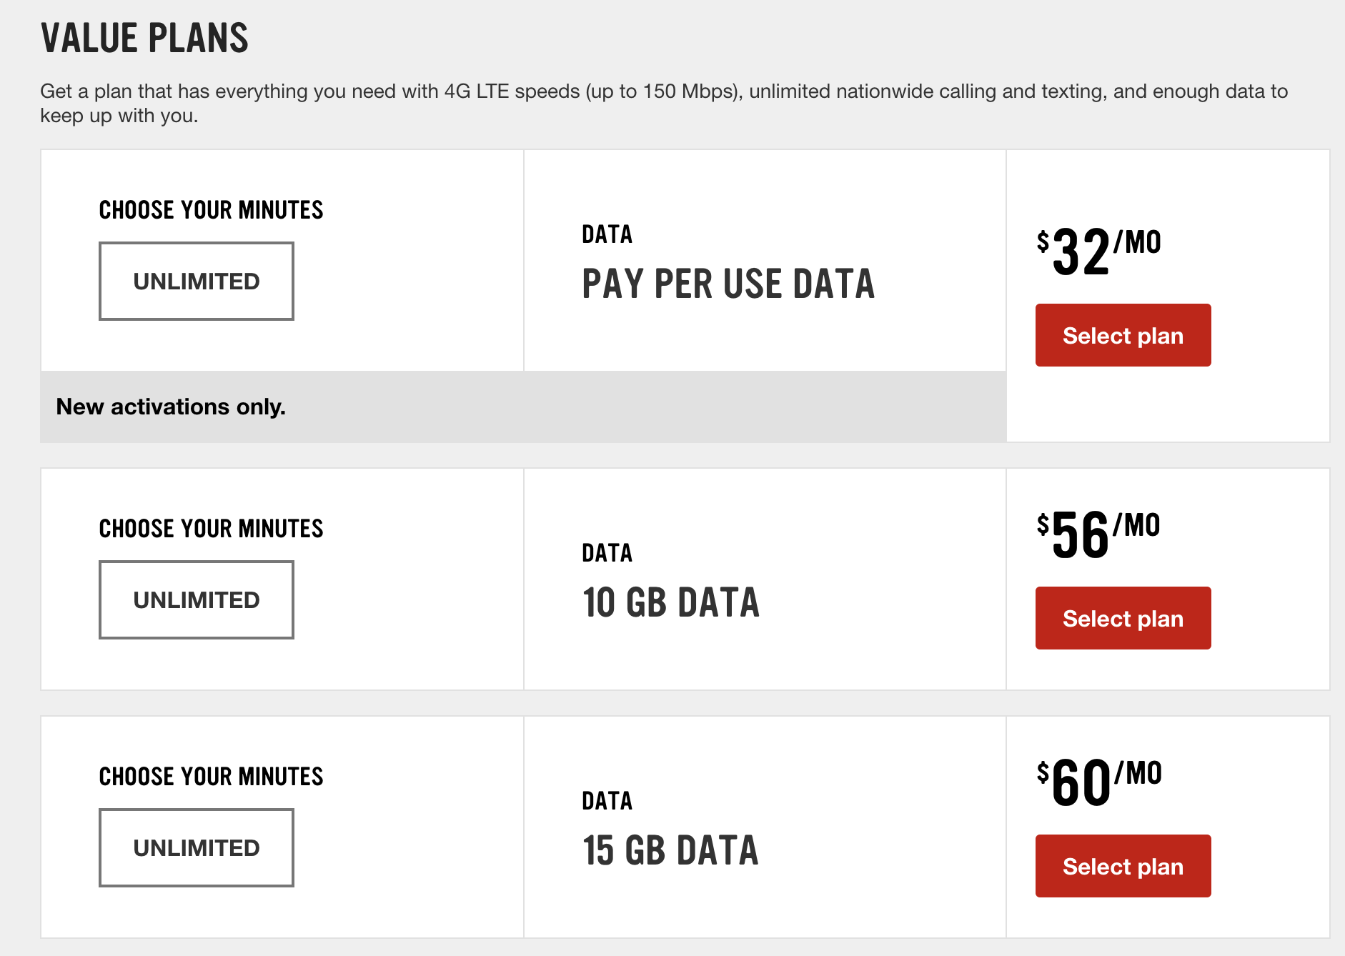Viewport: 1345px width, 956px height.
Task: Click the DATA label above PAY PER USE
Action: click(x=607, y=234)
